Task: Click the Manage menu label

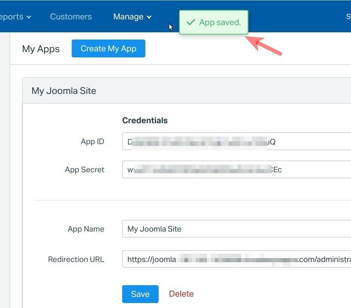Action: [128, 17]
